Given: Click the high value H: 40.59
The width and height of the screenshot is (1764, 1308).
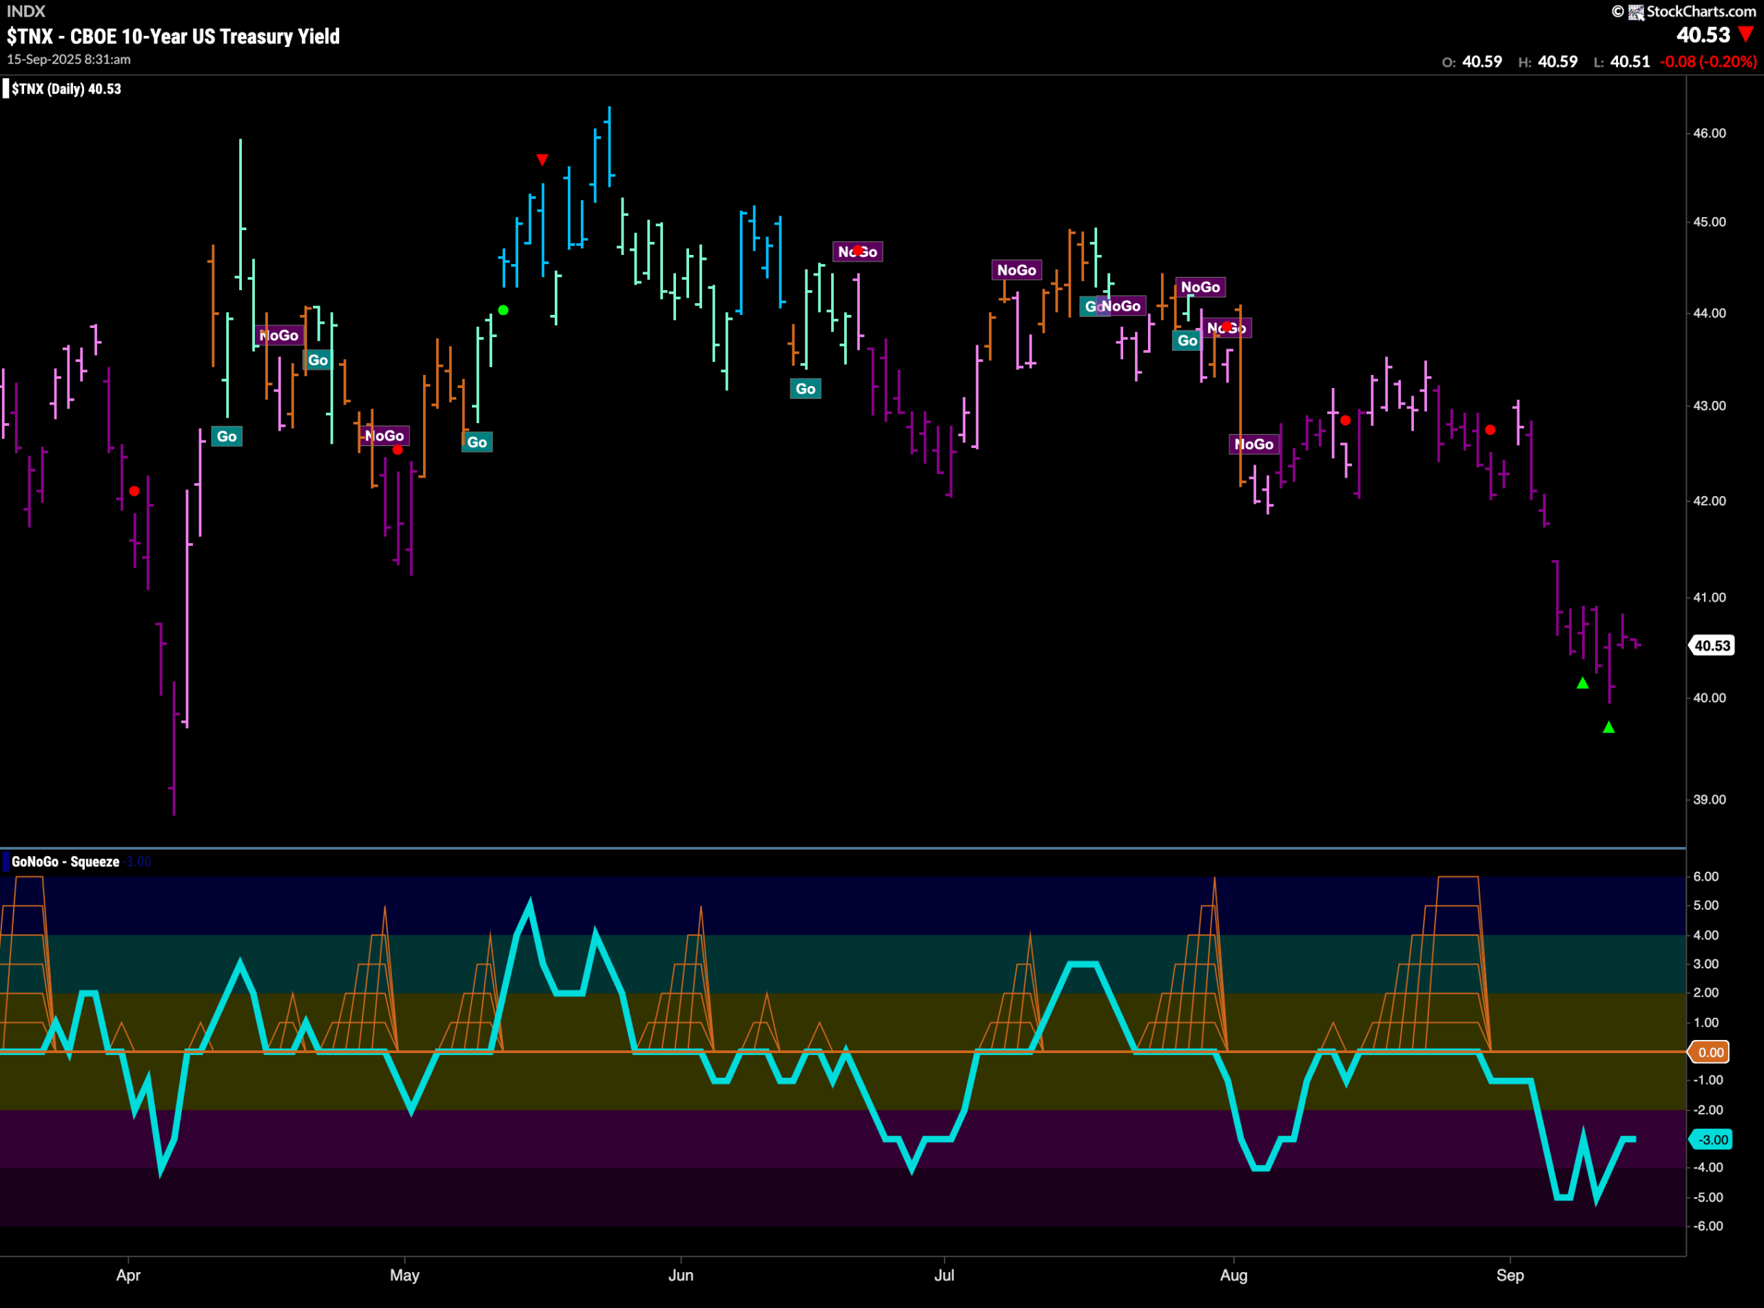Looking at the screenshot, I should click(x=1548, y=62).
